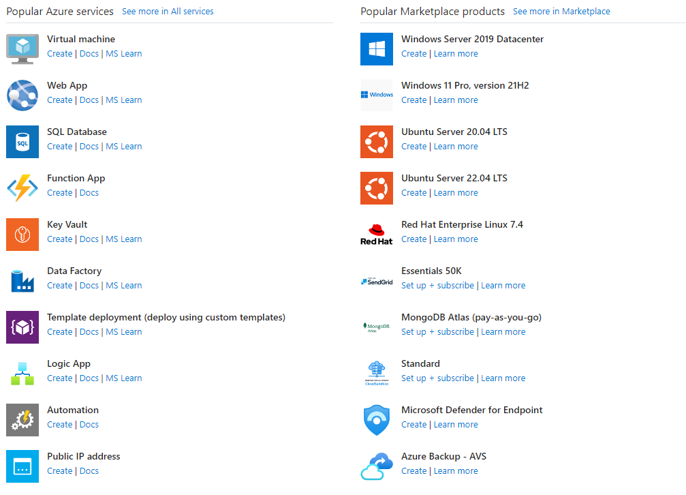Create a Web App
This screenshot has width=686, height=495.
(59, 100)
